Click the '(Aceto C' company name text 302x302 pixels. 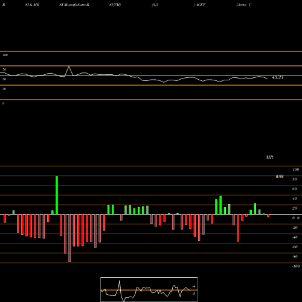point(244,5)
